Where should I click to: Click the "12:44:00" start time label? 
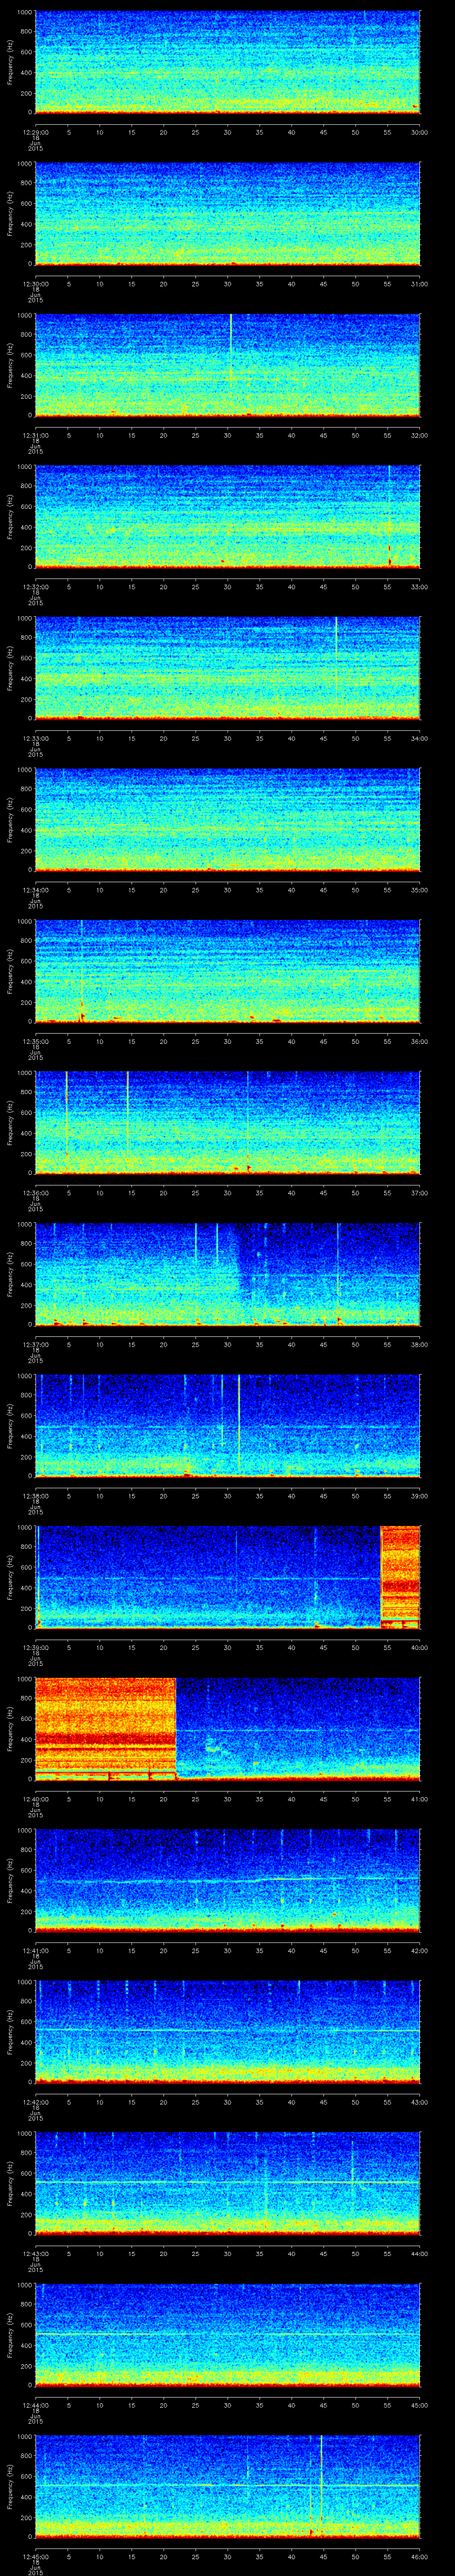[35, 2405]
